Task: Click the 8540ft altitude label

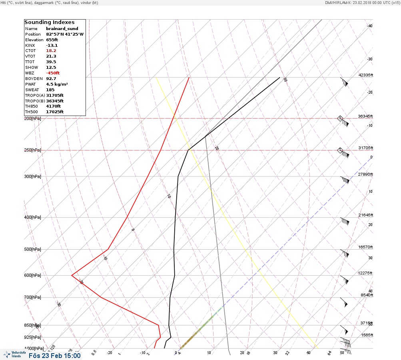Action: 367,295
